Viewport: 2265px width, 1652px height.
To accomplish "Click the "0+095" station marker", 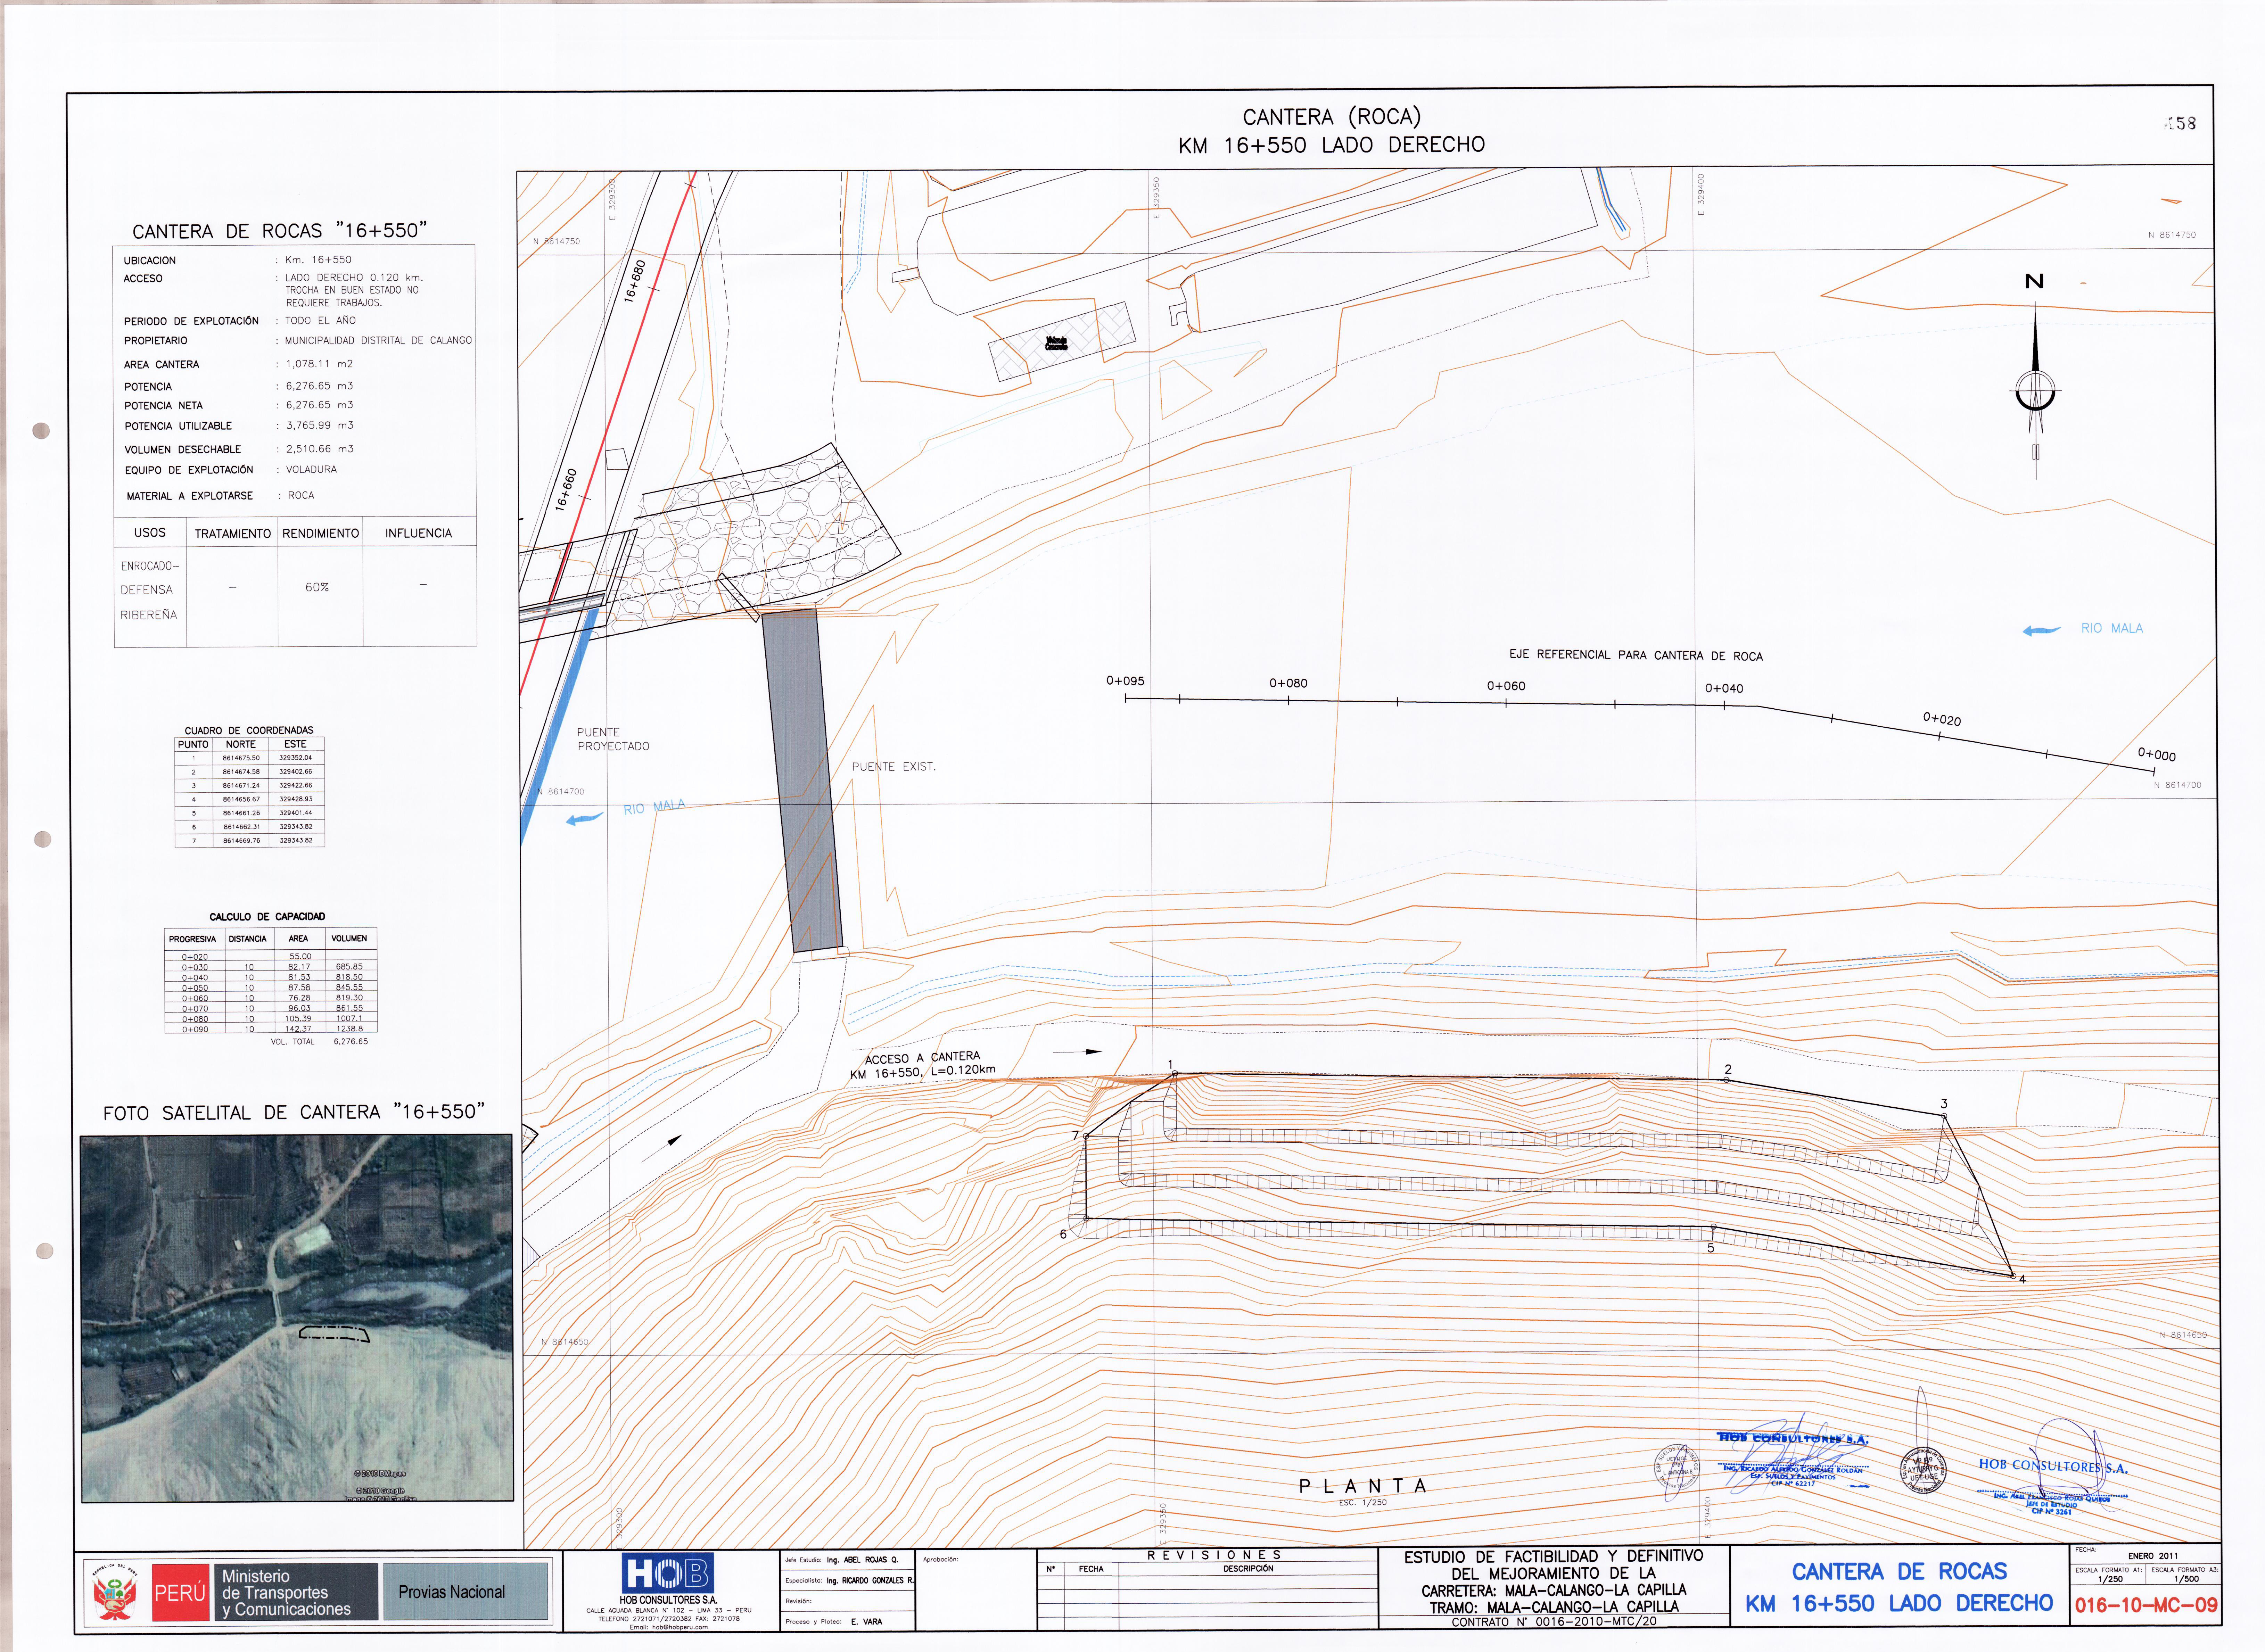I will 1125,681.
